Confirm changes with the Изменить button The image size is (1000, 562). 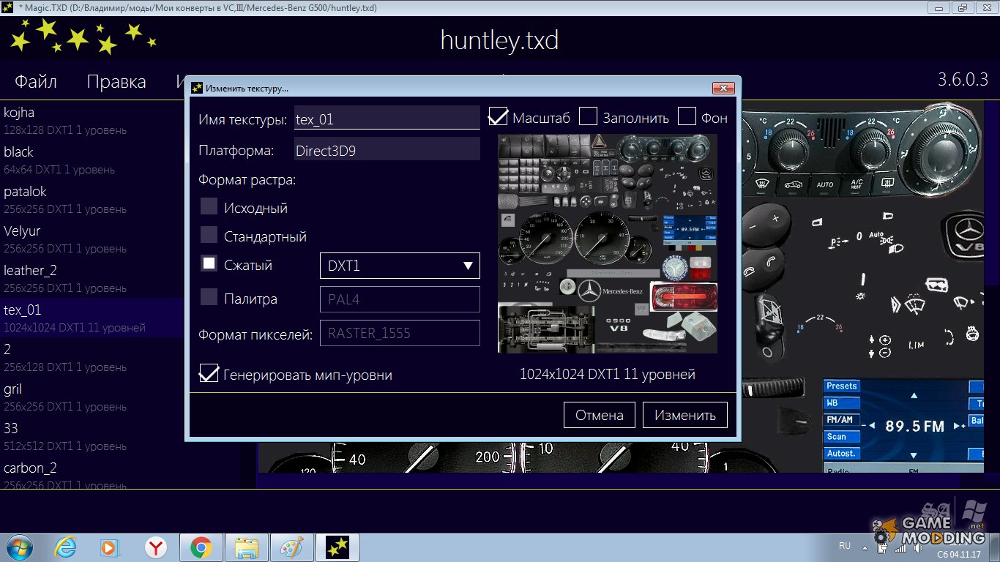tap(684, 414)
